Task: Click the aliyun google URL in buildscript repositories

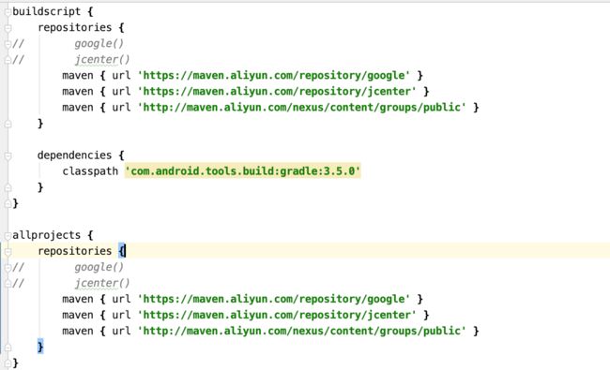Action: coord(274,75)
